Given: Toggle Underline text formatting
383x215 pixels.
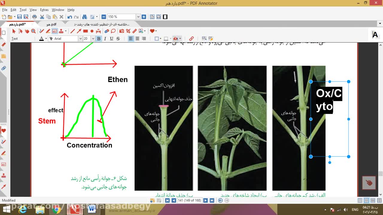Looking at the screenshot, I should [111, 39].
